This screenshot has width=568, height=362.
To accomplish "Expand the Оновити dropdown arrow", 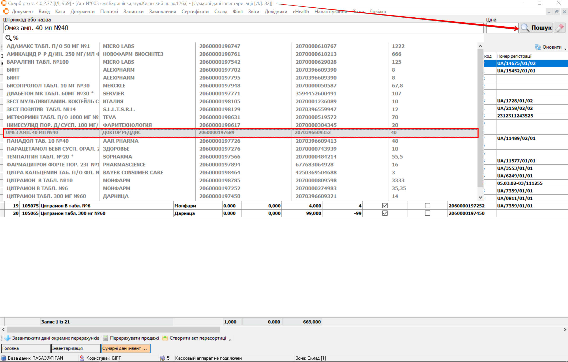I will [x=565, y=48].
